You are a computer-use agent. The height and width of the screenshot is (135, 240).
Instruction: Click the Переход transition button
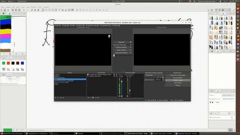[121, 42]
